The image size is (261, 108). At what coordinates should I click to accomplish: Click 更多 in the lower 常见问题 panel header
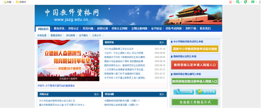point(162,94)
